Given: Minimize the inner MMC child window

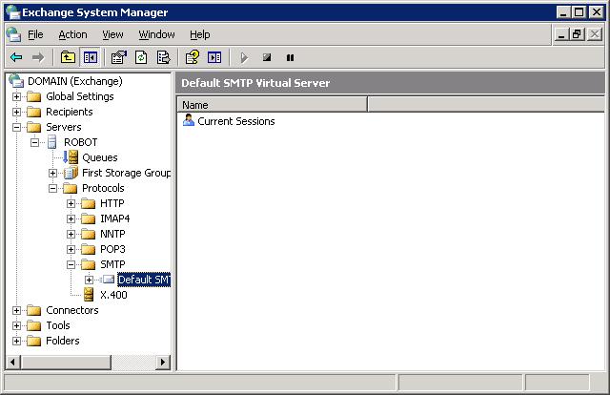Looking at the screenshot, I should [561, 34].
